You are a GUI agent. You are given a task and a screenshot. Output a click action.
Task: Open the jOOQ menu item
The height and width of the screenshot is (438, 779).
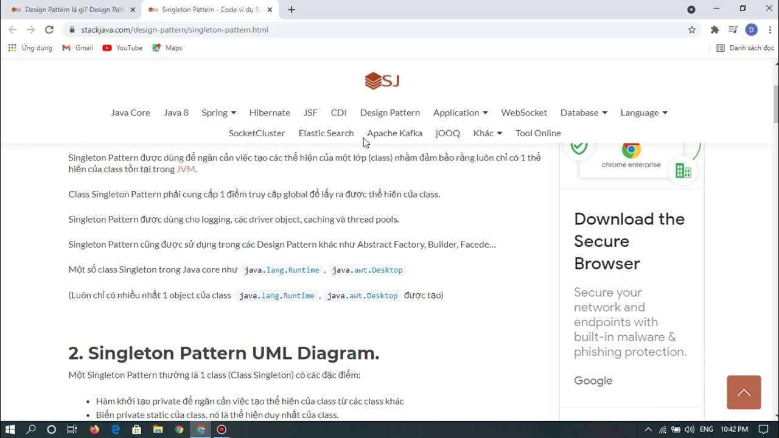pos(448,133)
